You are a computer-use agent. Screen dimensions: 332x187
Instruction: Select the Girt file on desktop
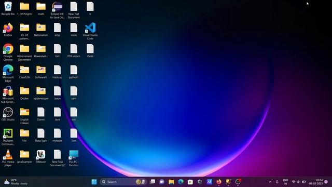point(57,51)
